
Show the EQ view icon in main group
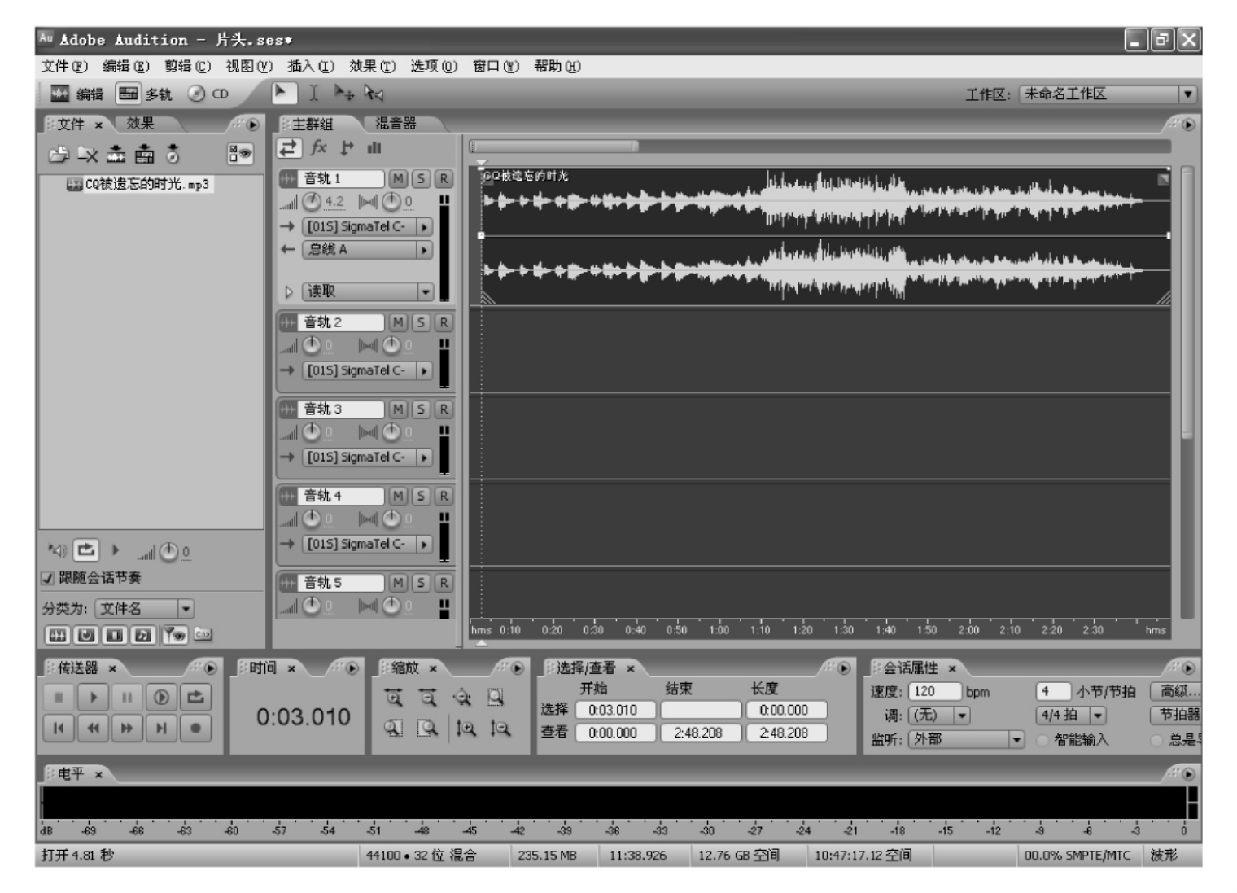click(374, 147)
